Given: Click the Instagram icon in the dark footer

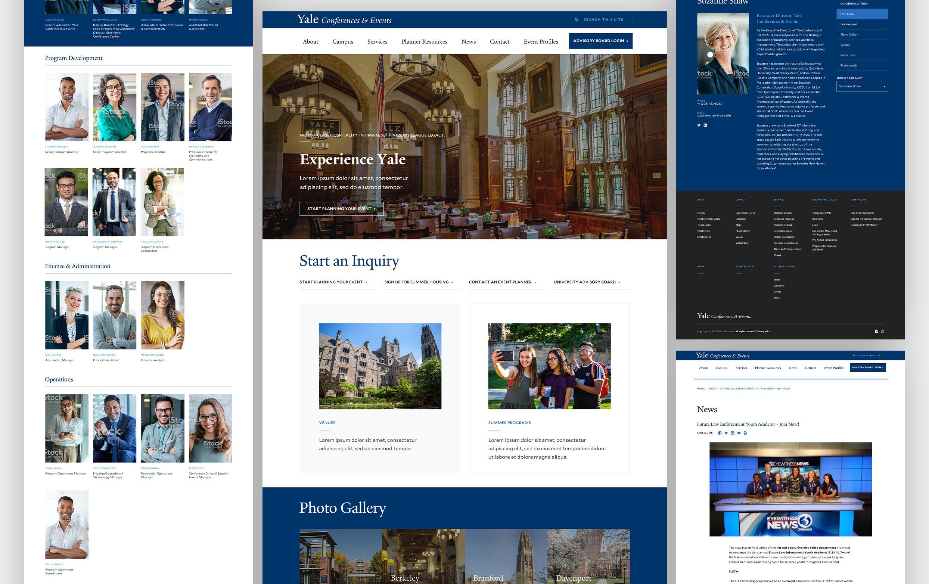Looking at the screenshot, I should click(883, 331).
